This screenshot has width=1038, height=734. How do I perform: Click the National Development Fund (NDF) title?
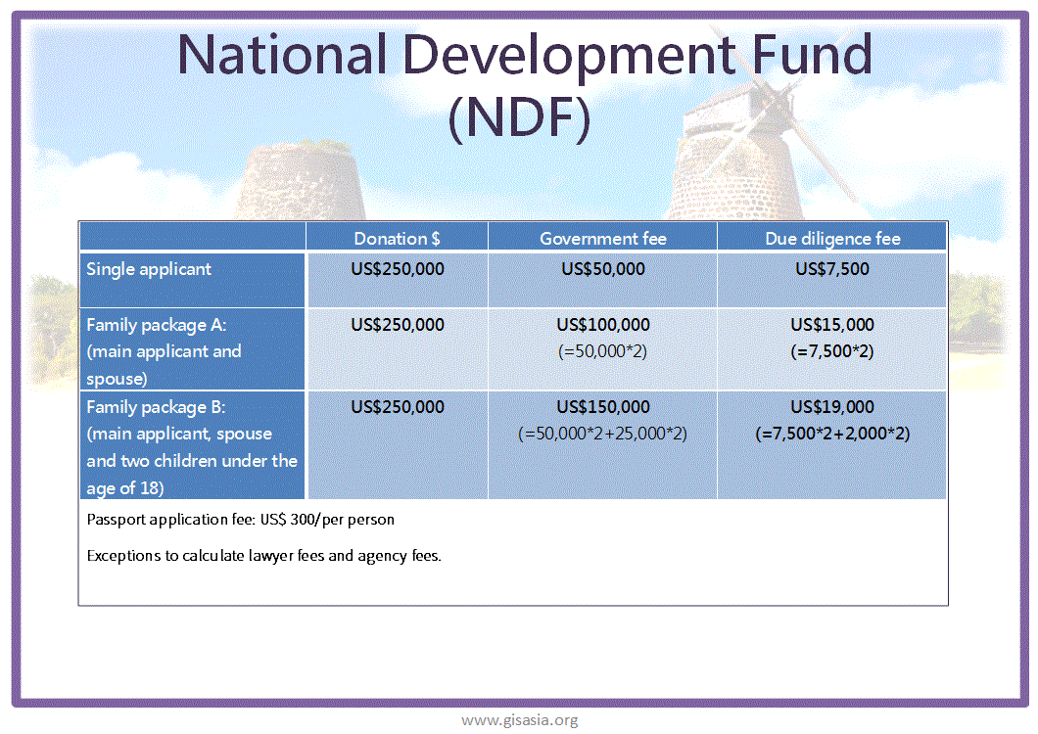524,86
